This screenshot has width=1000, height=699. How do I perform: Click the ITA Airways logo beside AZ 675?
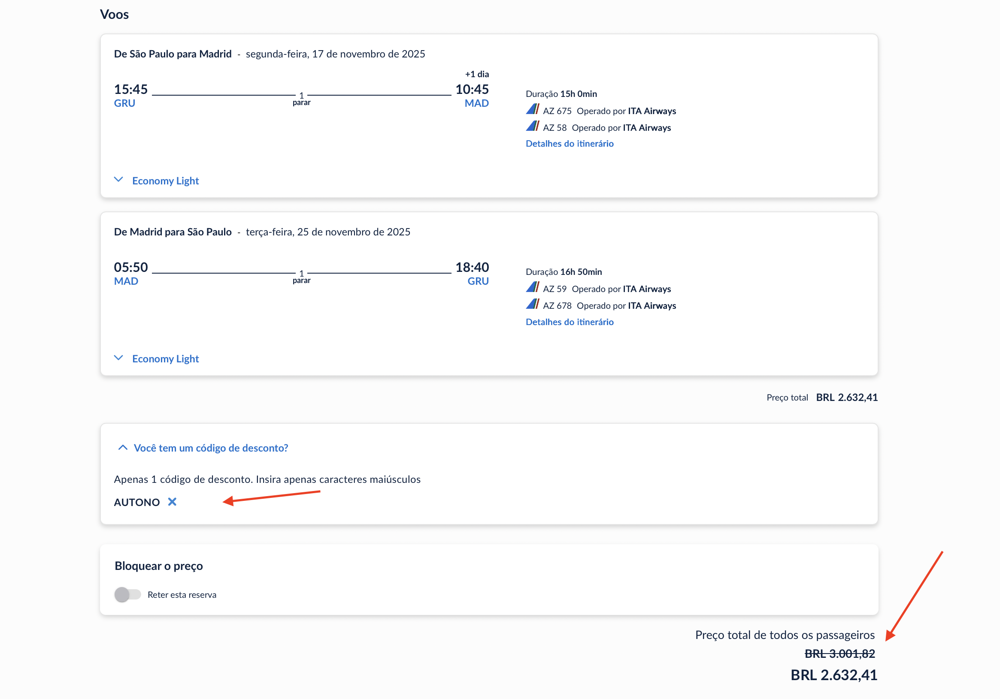point(532,109)
